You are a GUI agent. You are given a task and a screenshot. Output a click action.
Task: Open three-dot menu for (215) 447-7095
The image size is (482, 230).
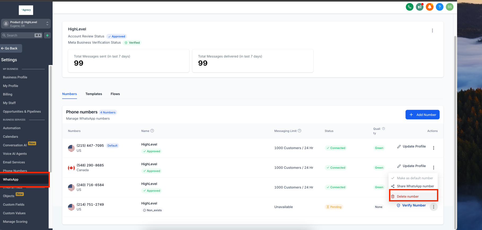[434, 148]
